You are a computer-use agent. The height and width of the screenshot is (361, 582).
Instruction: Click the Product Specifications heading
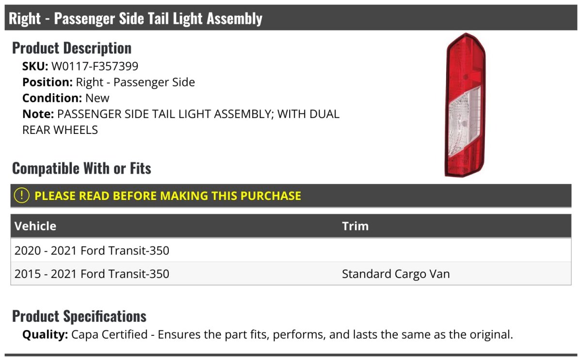79,316
